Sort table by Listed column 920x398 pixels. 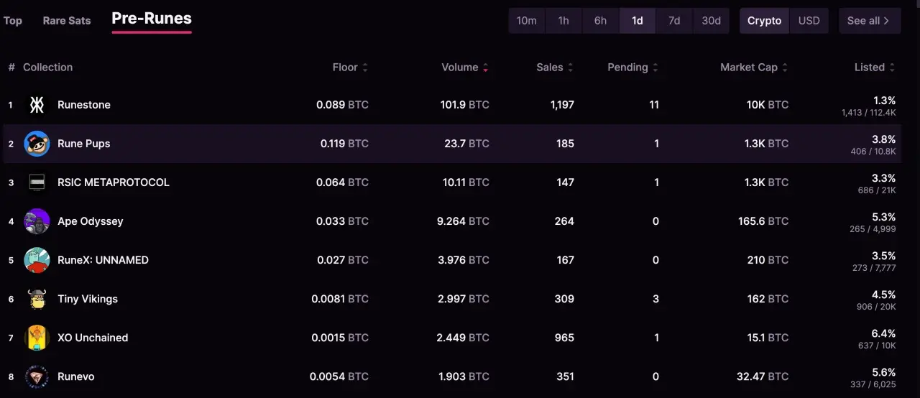tap(874, 68)
